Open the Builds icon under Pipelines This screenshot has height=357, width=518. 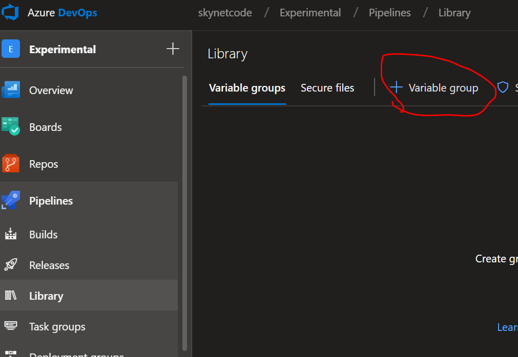[10, 234]
